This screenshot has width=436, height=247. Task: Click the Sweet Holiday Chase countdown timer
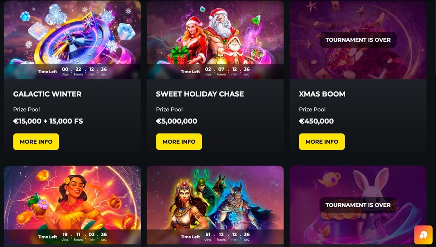[x=215, y=71]
